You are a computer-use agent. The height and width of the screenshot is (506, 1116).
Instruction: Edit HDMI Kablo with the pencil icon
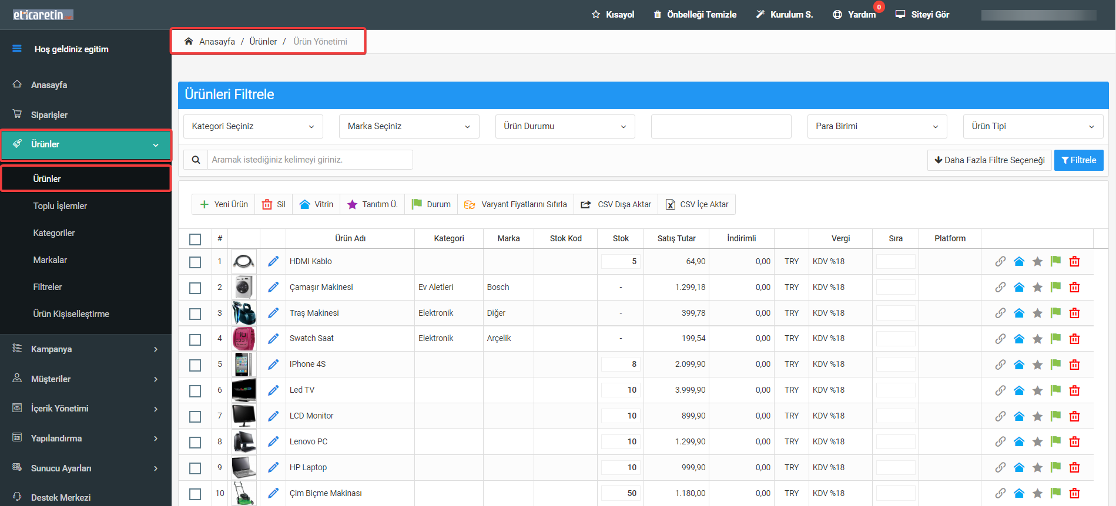(x=273, y=261)
